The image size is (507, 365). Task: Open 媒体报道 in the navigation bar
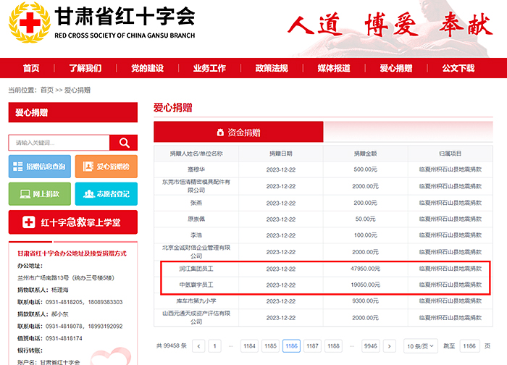point(334,68)
